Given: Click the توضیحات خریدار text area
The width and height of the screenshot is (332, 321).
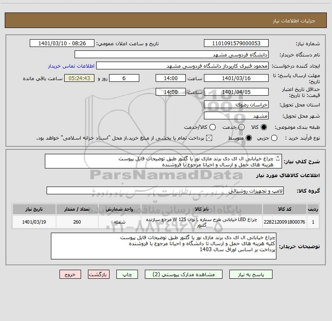Looking at the screenshot, I should (x=163, y=246).
